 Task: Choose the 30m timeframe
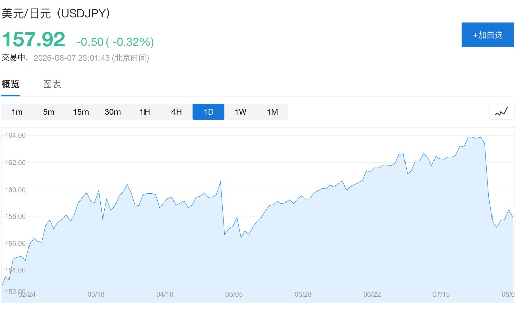tap(112, 112)
